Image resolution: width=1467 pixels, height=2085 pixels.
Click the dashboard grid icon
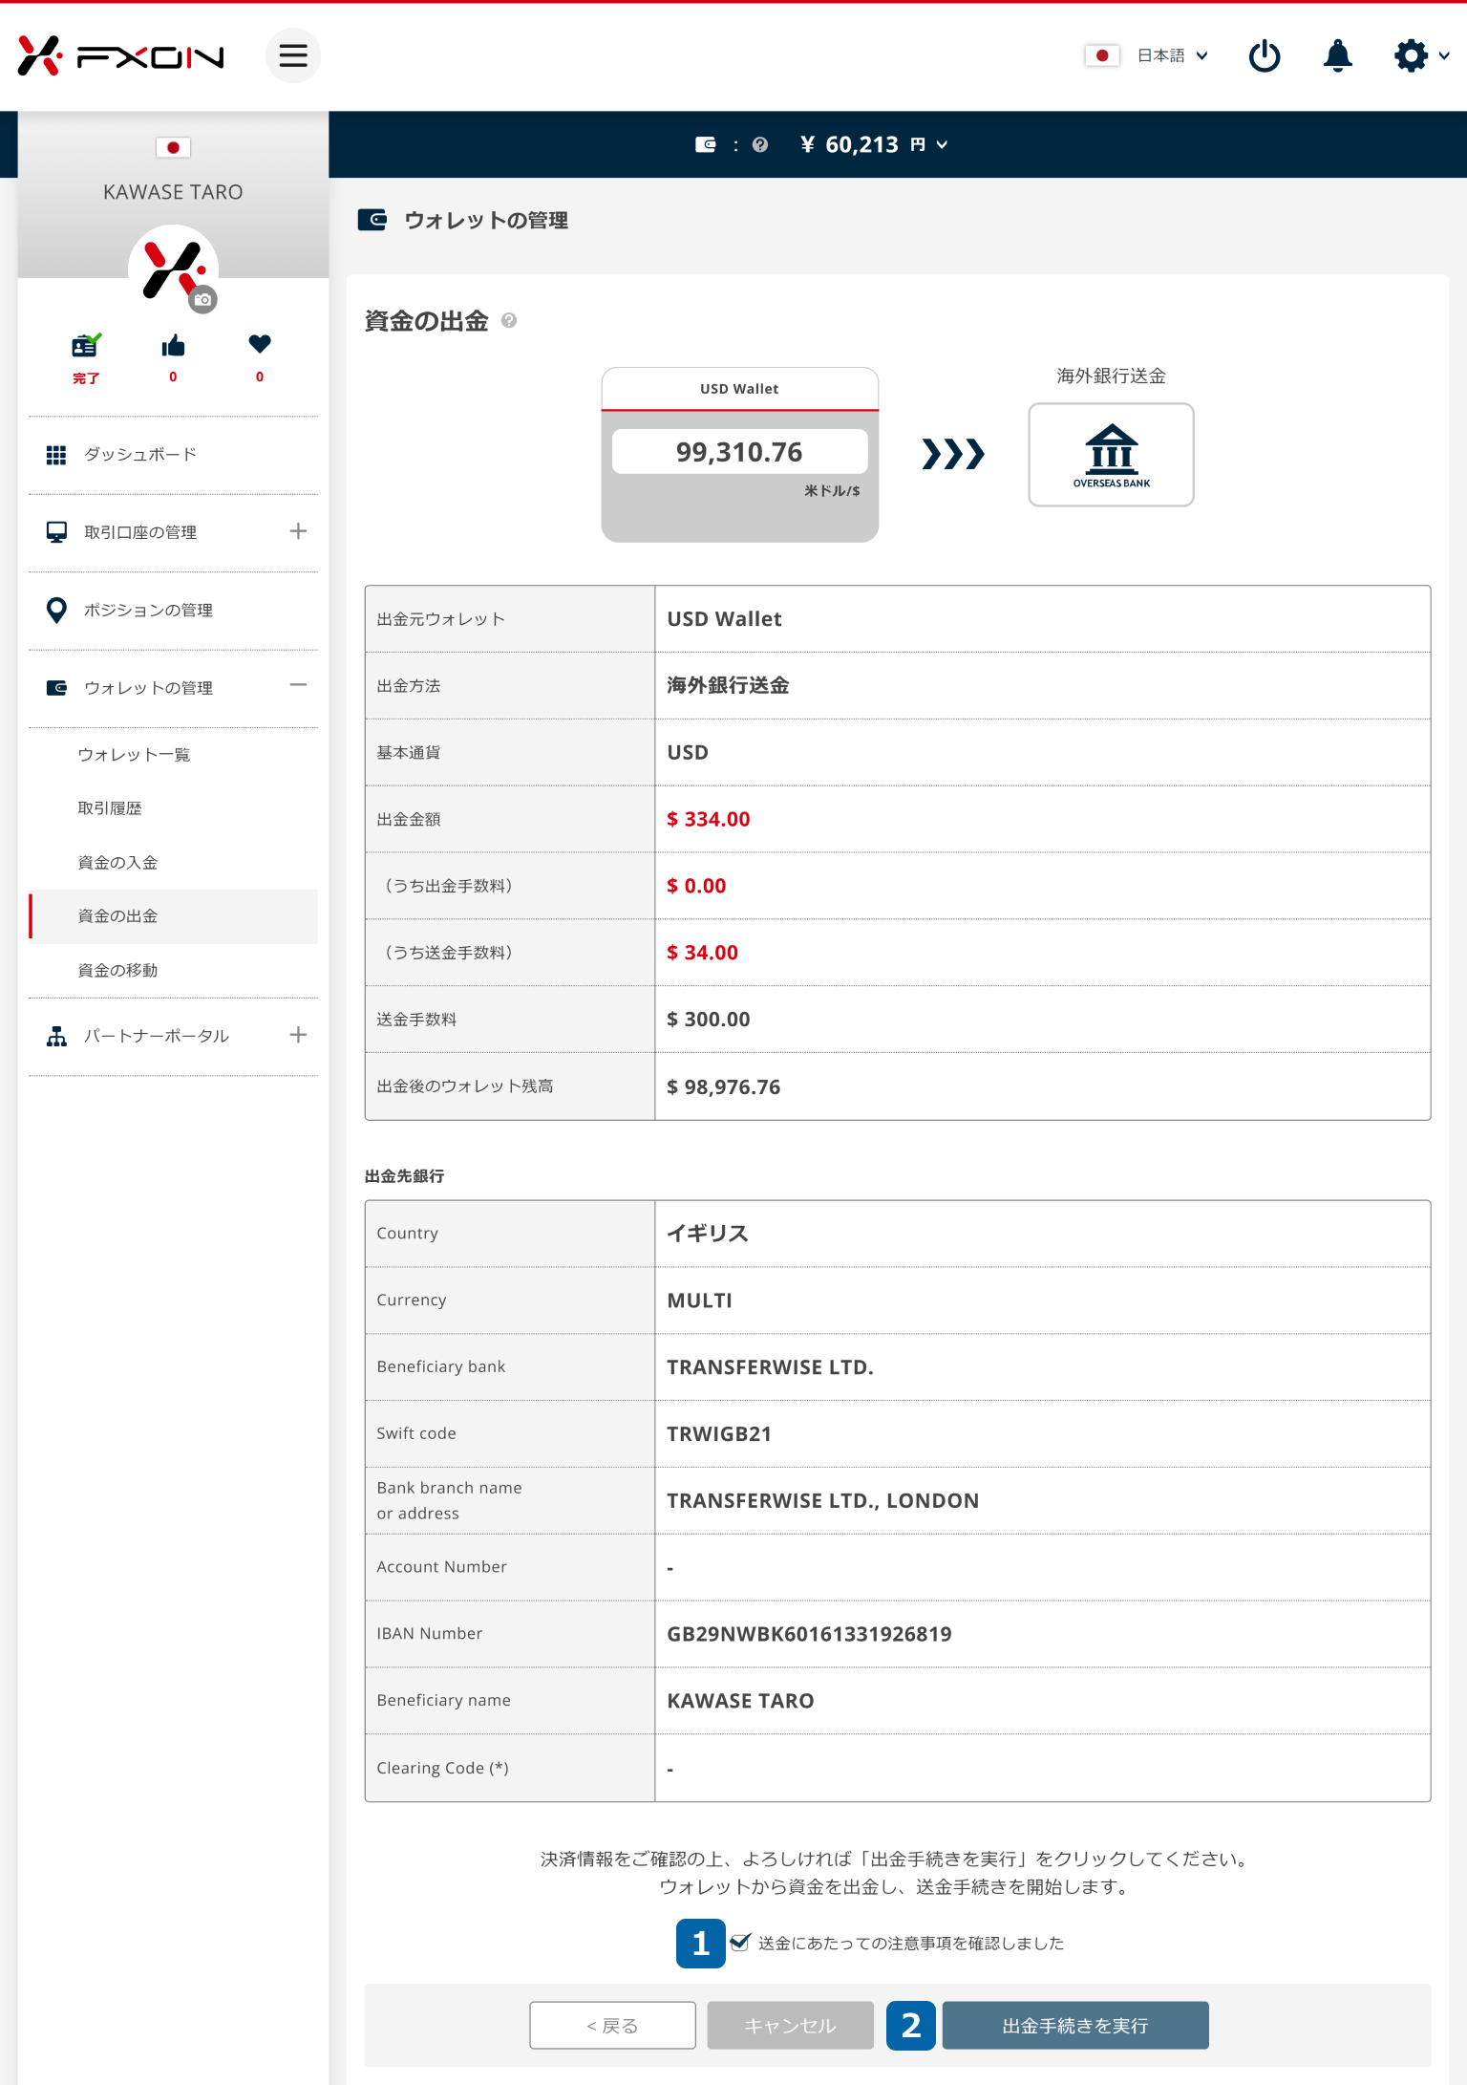pos(56,455)
